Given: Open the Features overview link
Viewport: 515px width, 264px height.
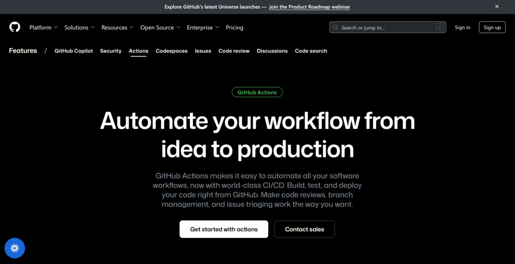Looking at the screenshot, I should click(x=23, y=51).
